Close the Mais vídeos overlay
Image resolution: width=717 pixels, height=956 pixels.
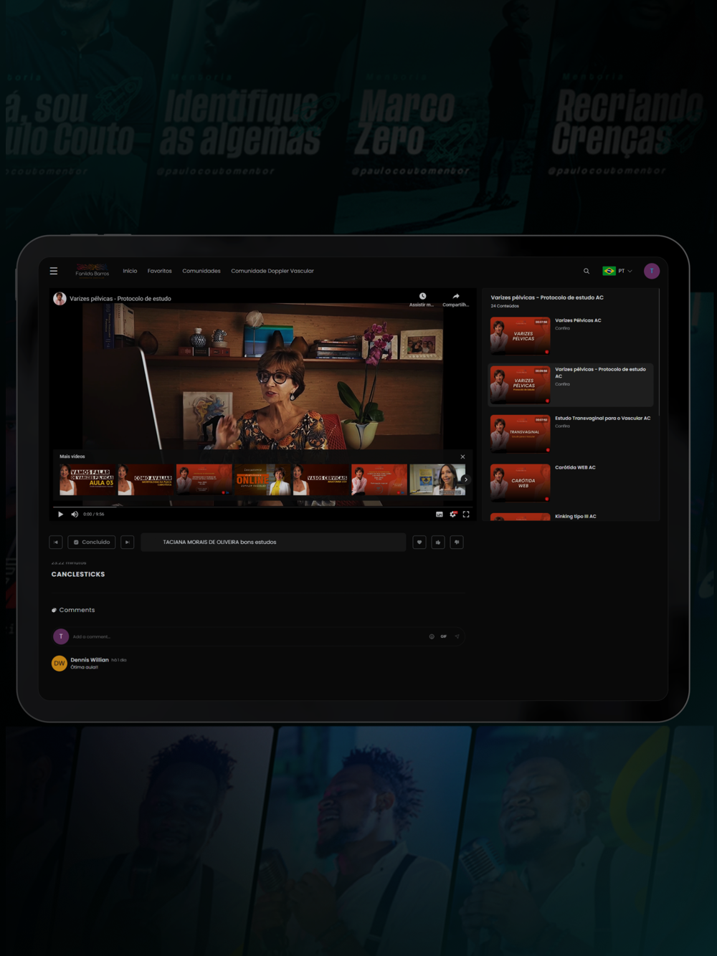[x=462, y=457]
